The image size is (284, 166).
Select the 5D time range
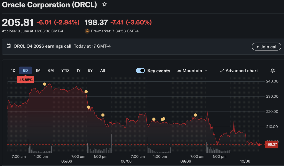pos(25,71)
